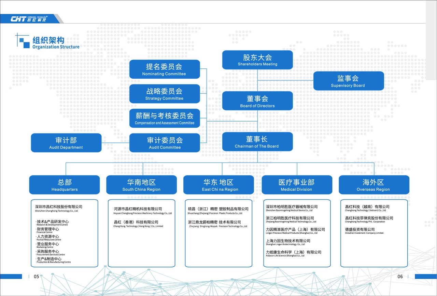The width and height of the screenshot is (437, 296).
Task: Click page number 06
Action: point(400,277)
